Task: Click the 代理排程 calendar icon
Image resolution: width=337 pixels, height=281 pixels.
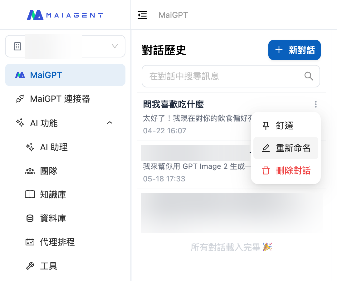Action: (30, 242)
